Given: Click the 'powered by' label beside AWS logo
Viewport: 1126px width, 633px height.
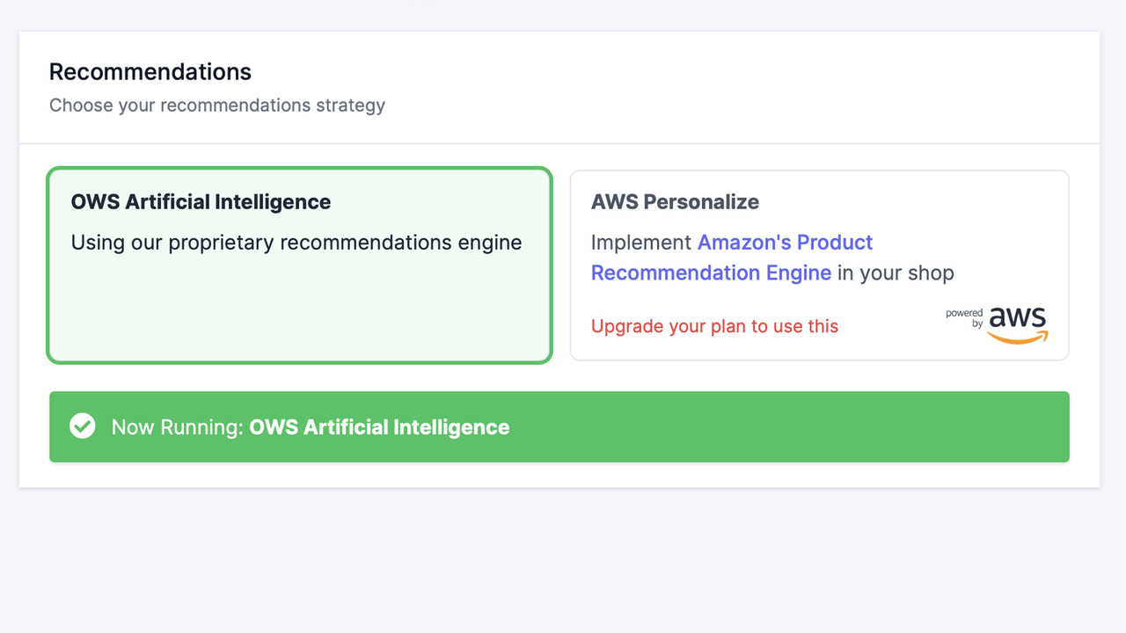Looking at the screenshot, I should 963,318.
